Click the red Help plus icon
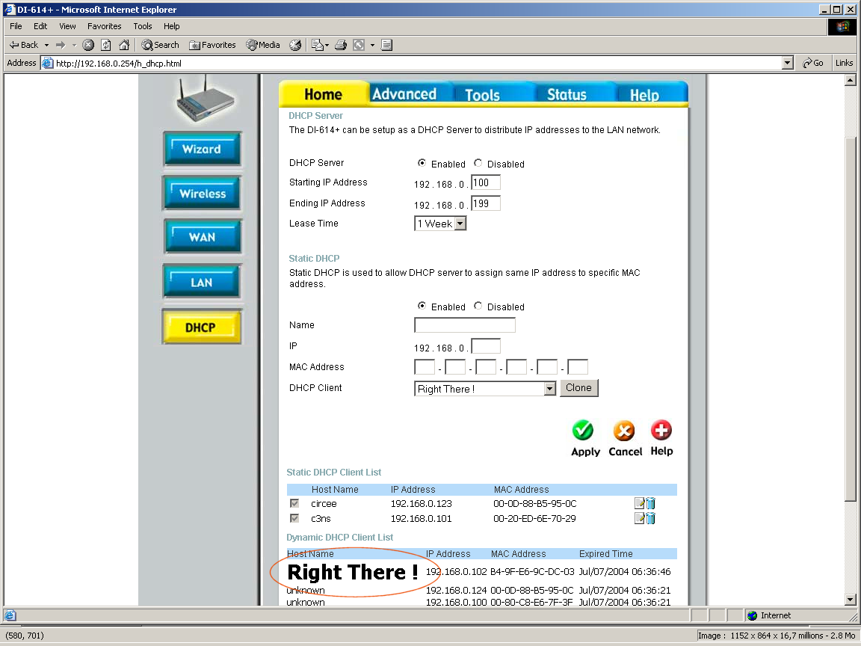 [661, 430]
